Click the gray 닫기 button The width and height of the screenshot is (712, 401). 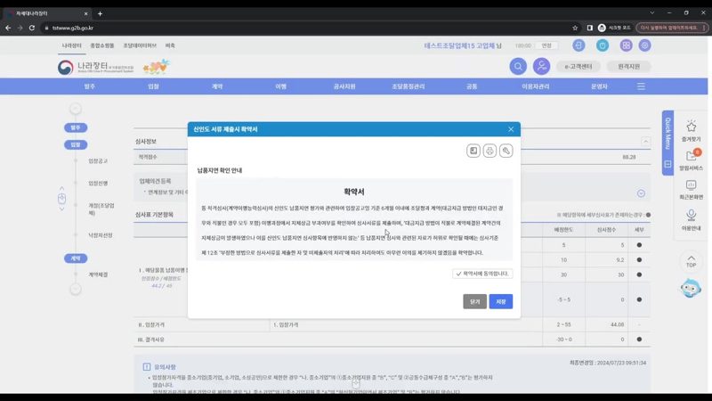[x=474, y=301]
